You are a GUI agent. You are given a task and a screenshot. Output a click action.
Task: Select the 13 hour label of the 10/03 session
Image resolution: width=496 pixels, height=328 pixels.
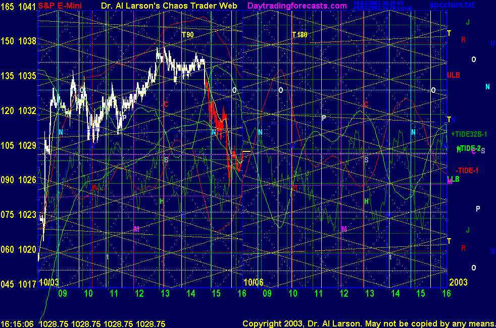(165, 294)
